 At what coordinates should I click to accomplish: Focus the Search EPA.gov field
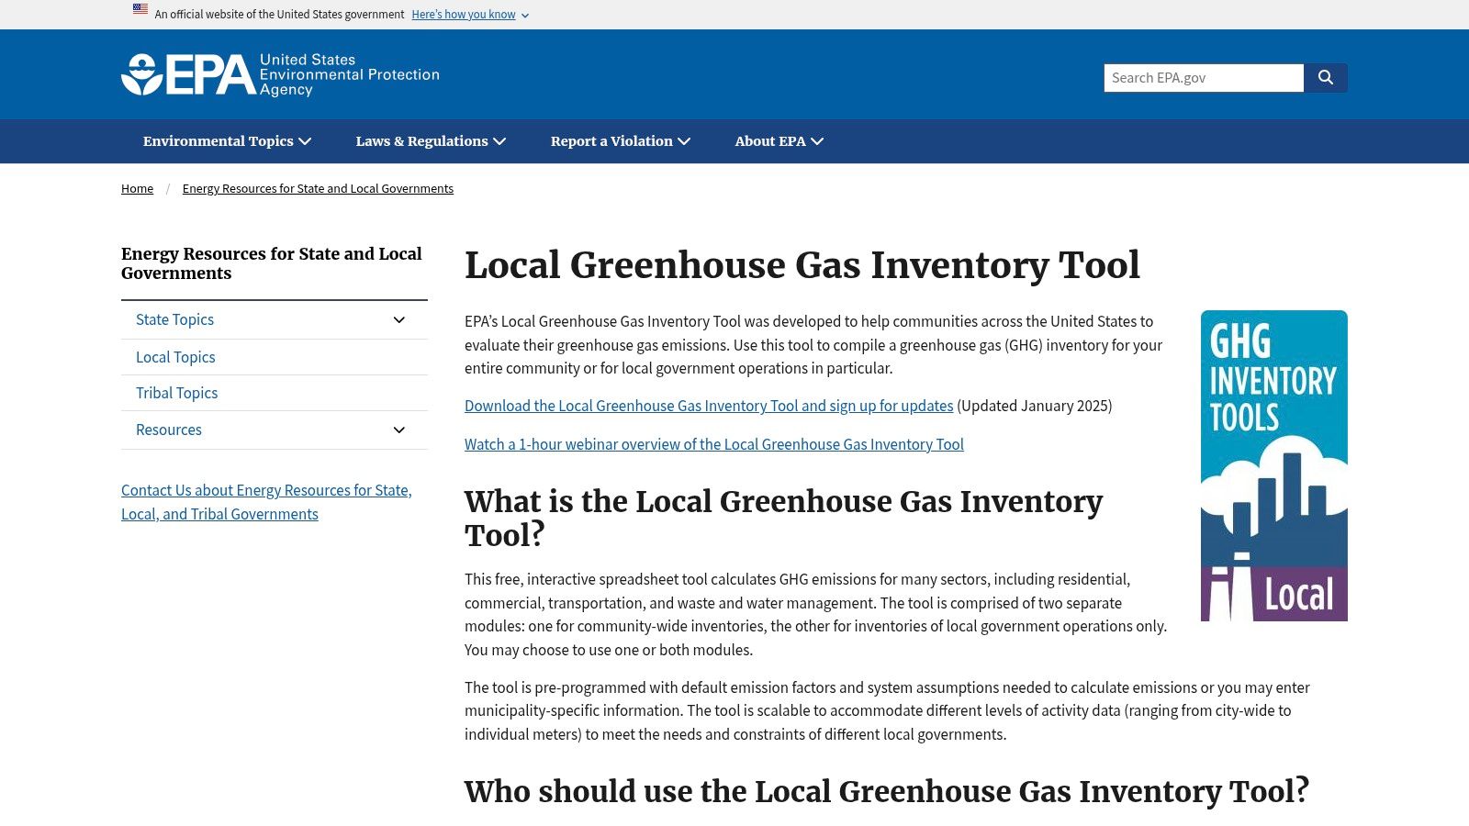[1204, 78]
